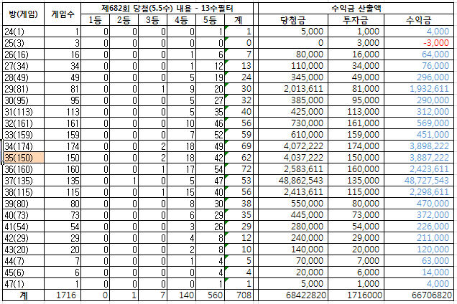Click the 투자금 column header
The height and width of the screenshot is (304, 457).
point(356,20)
